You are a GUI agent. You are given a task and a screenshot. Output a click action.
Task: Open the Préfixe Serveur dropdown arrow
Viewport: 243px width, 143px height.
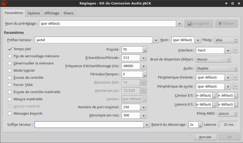click(x=156, y=40)
